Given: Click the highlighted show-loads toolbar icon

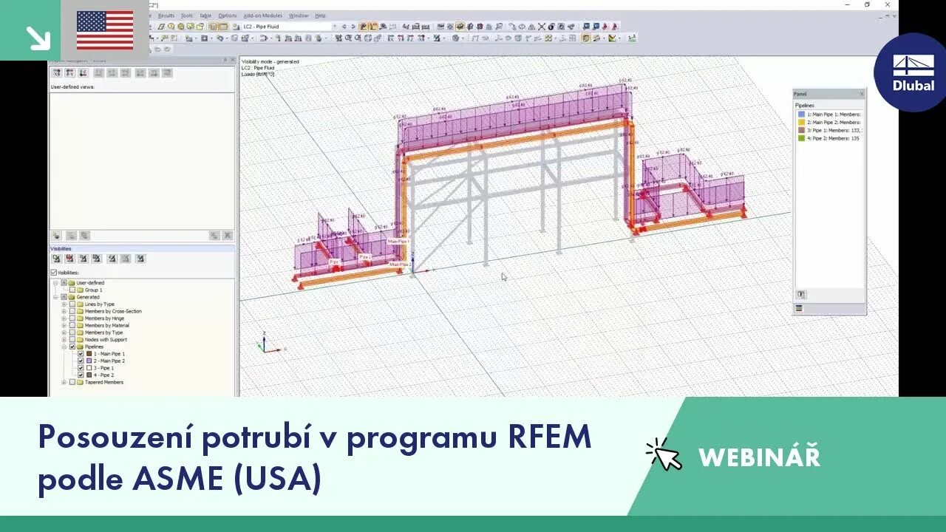Looking at the screenshot, I should tap(364, 27).
